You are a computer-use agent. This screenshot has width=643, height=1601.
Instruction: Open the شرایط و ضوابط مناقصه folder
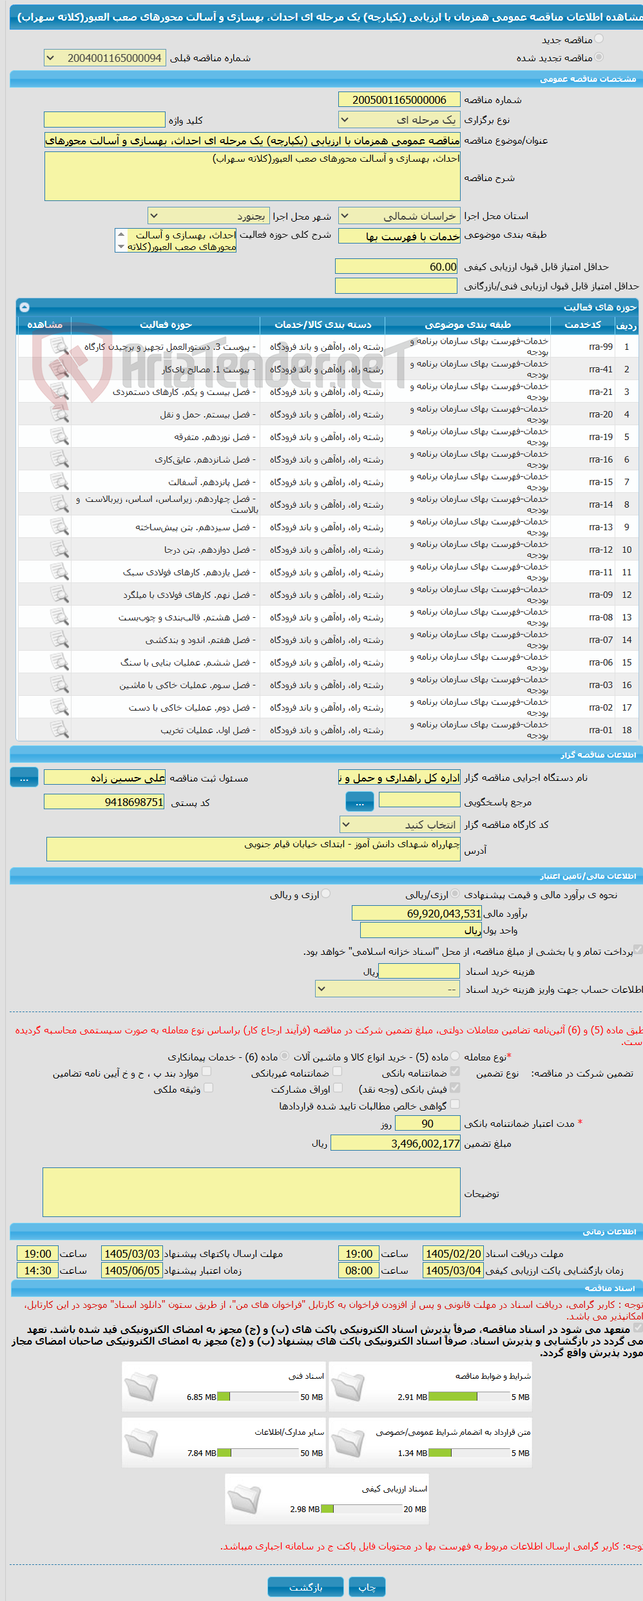(349, 1386)
